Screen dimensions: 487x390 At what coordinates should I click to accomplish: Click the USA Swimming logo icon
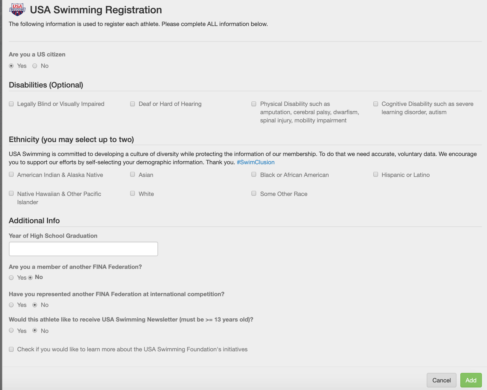(17, 10)
